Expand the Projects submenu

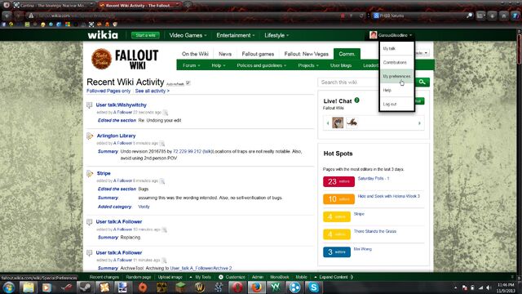tap(308, 65)
